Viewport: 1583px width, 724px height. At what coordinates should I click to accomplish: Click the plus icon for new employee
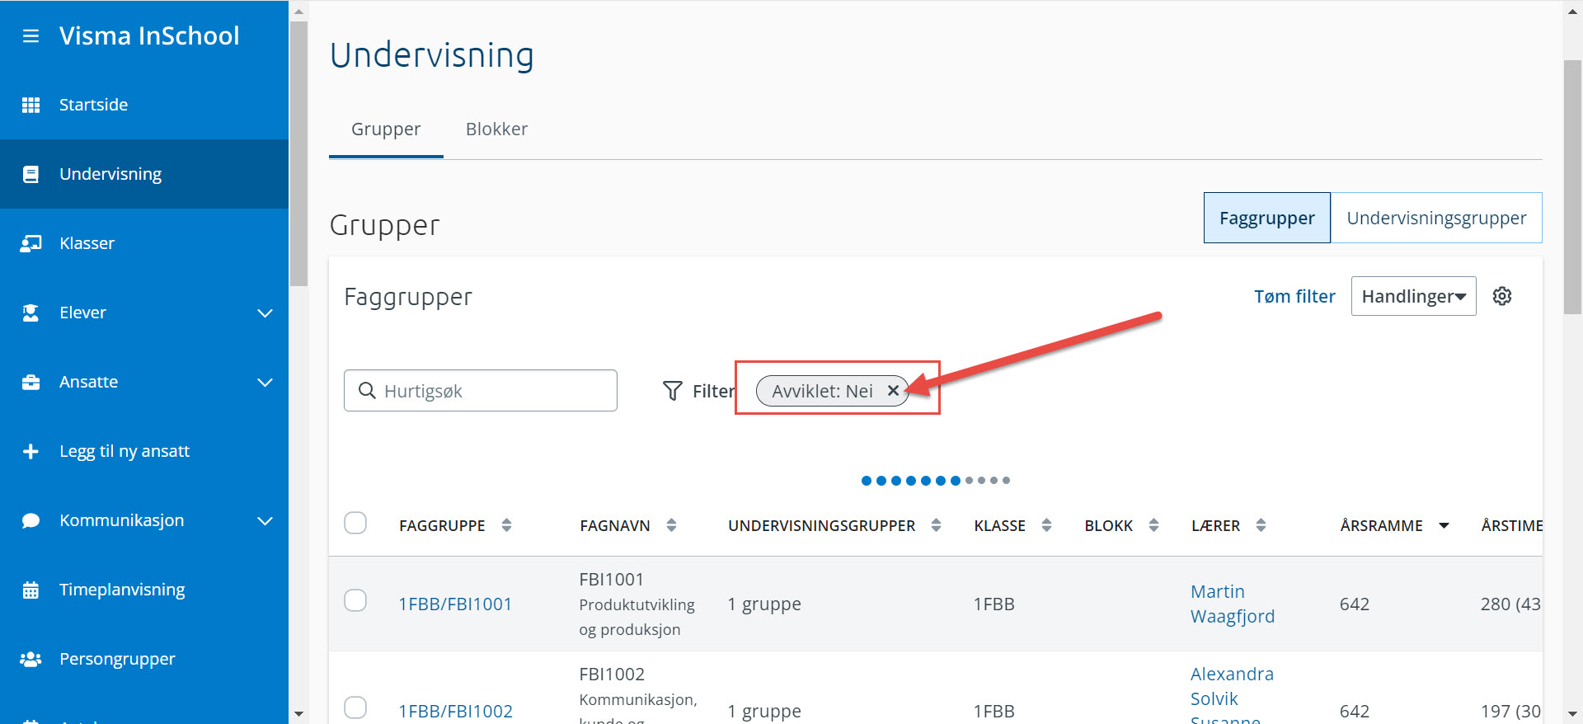coord(31,451)
